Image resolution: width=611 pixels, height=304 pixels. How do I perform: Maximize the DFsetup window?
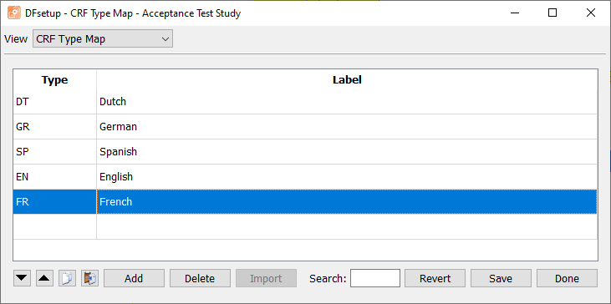552,13
